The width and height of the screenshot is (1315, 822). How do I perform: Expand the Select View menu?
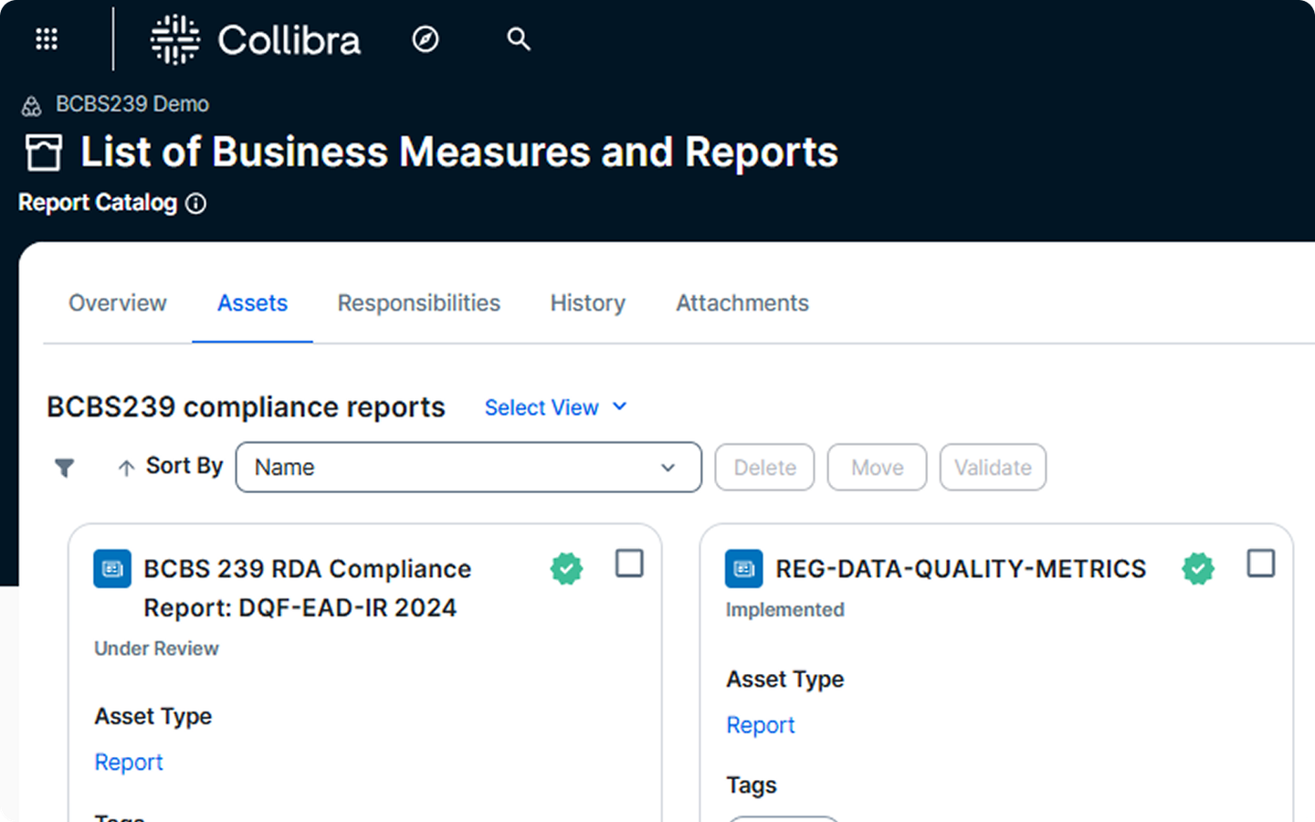pyautogui.click(x=556, y=407)
